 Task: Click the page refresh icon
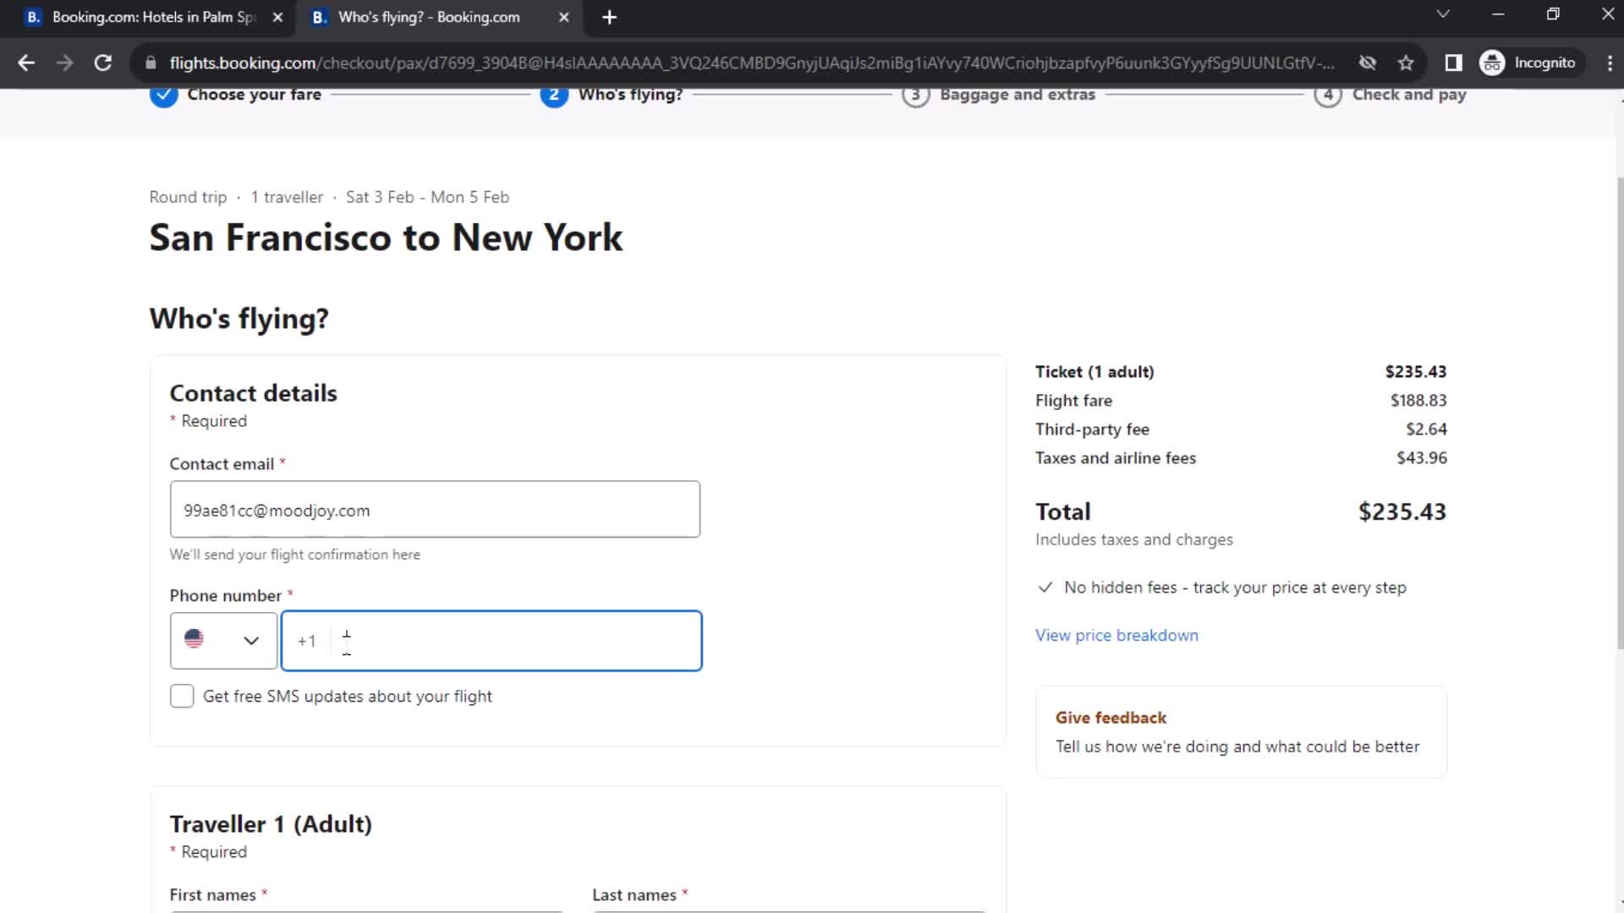101,63
